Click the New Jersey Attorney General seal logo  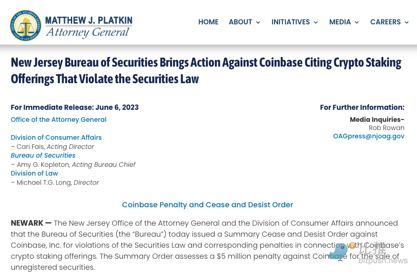(x=25, y=25)
